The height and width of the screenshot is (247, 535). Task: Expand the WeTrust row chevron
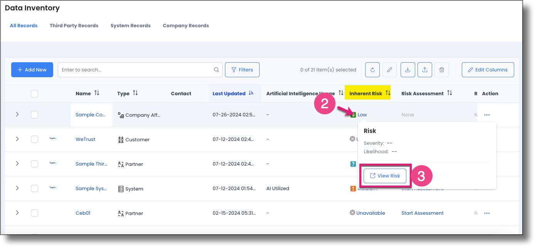click(x=16, y=139)
